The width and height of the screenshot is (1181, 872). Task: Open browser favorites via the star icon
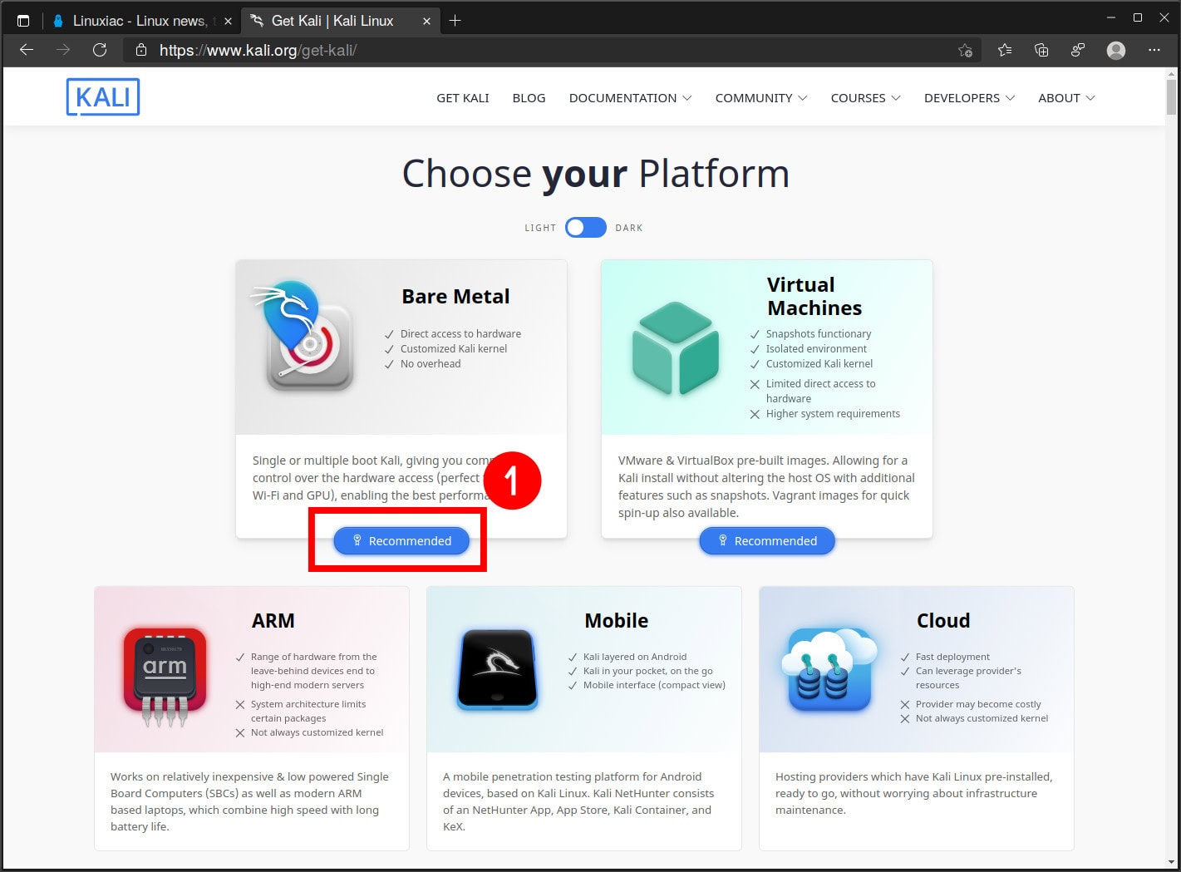click(1005, 50)
